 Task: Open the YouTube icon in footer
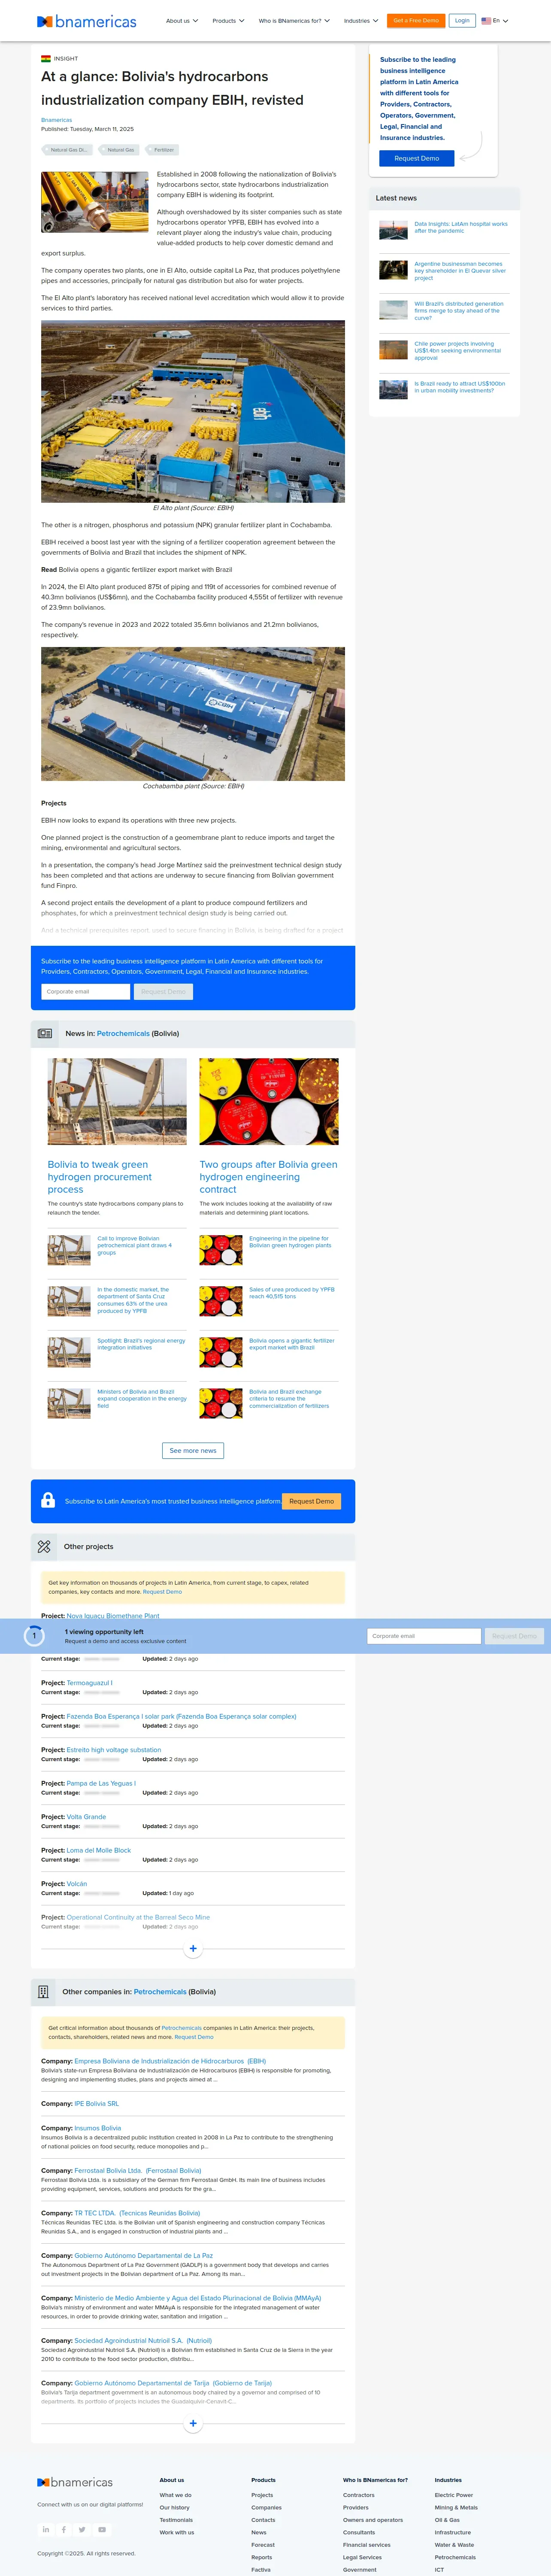point(102,2529)
